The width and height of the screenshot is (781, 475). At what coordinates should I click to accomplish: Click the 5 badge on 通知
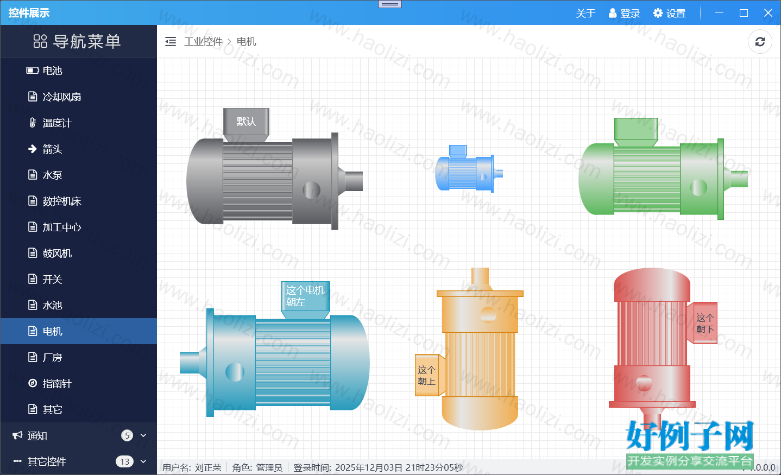(127, 435)
